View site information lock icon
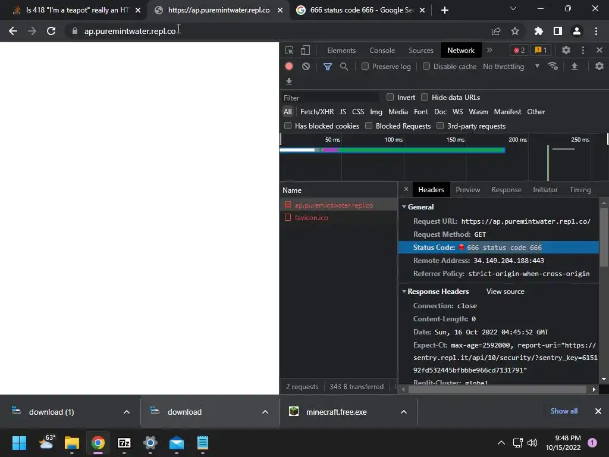This screenshot has height=457, width=609. (74, 31)
